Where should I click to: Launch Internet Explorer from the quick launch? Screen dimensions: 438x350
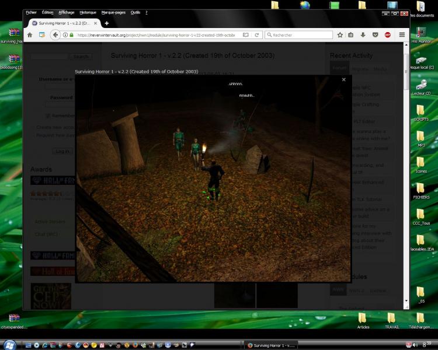45,345
